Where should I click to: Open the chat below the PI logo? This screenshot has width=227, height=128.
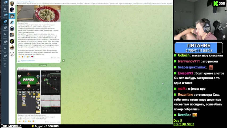click(x=12, y=29)
